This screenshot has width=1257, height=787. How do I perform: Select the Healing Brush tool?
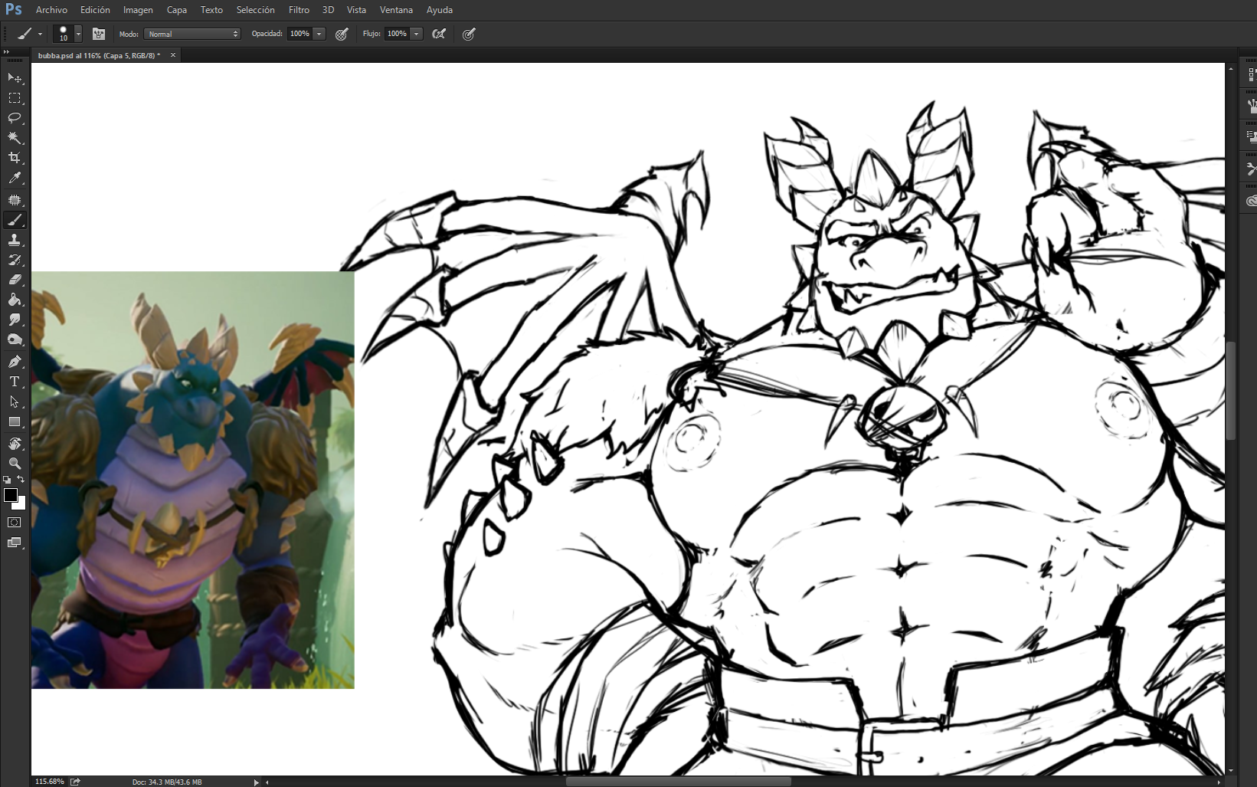click(15, 200)
